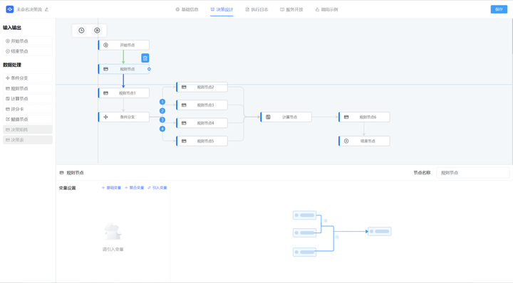Select 计算节点 in the left palette
The height and width of the screenshot is (283, 513).
(x=28, y=99)
